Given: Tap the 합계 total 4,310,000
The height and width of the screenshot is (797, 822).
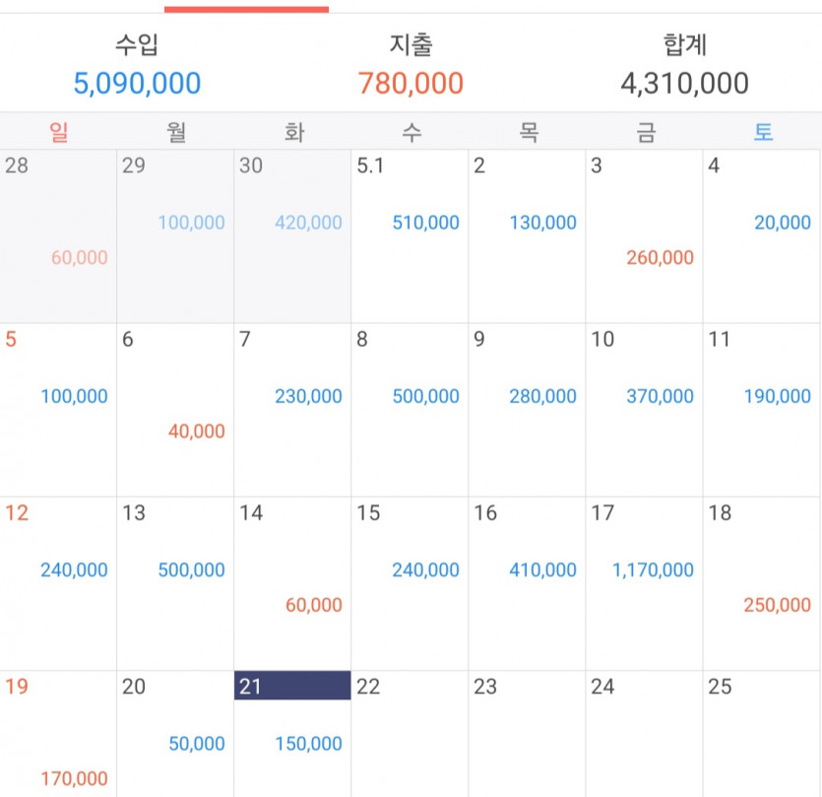Looking at the screenshot, I should pyautogui.click(x=684, y=84).
